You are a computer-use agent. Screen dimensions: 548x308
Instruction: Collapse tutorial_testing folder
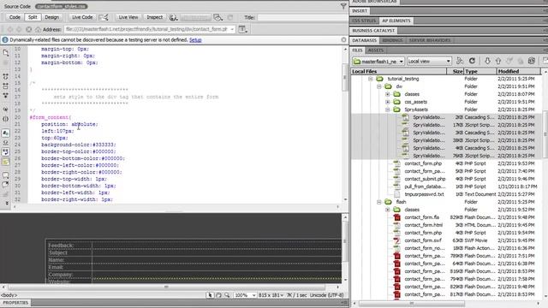[x=371, y=79]
